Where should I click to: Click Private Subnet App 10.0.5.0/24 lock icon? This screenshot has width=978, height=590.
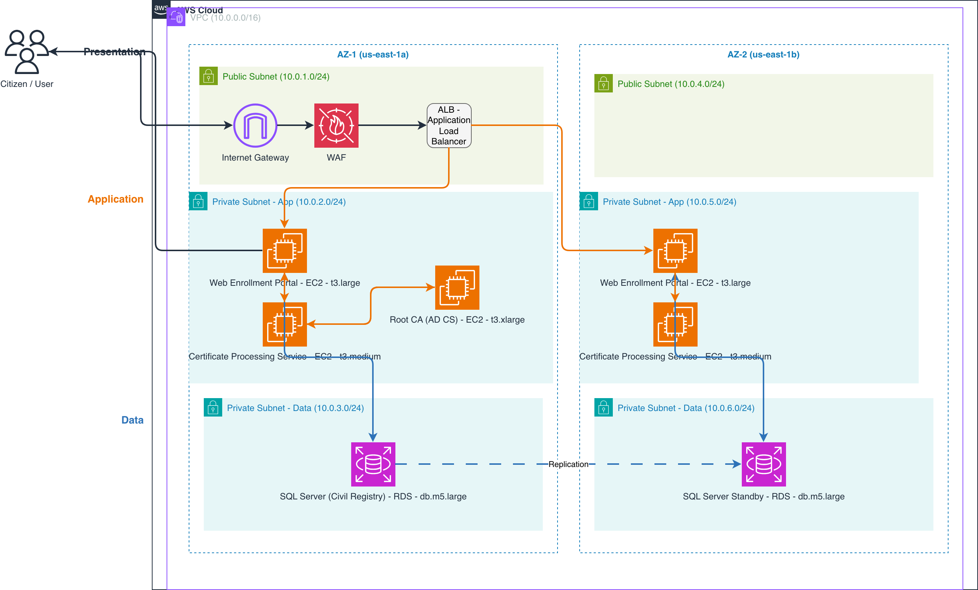[x=588, y=201]
